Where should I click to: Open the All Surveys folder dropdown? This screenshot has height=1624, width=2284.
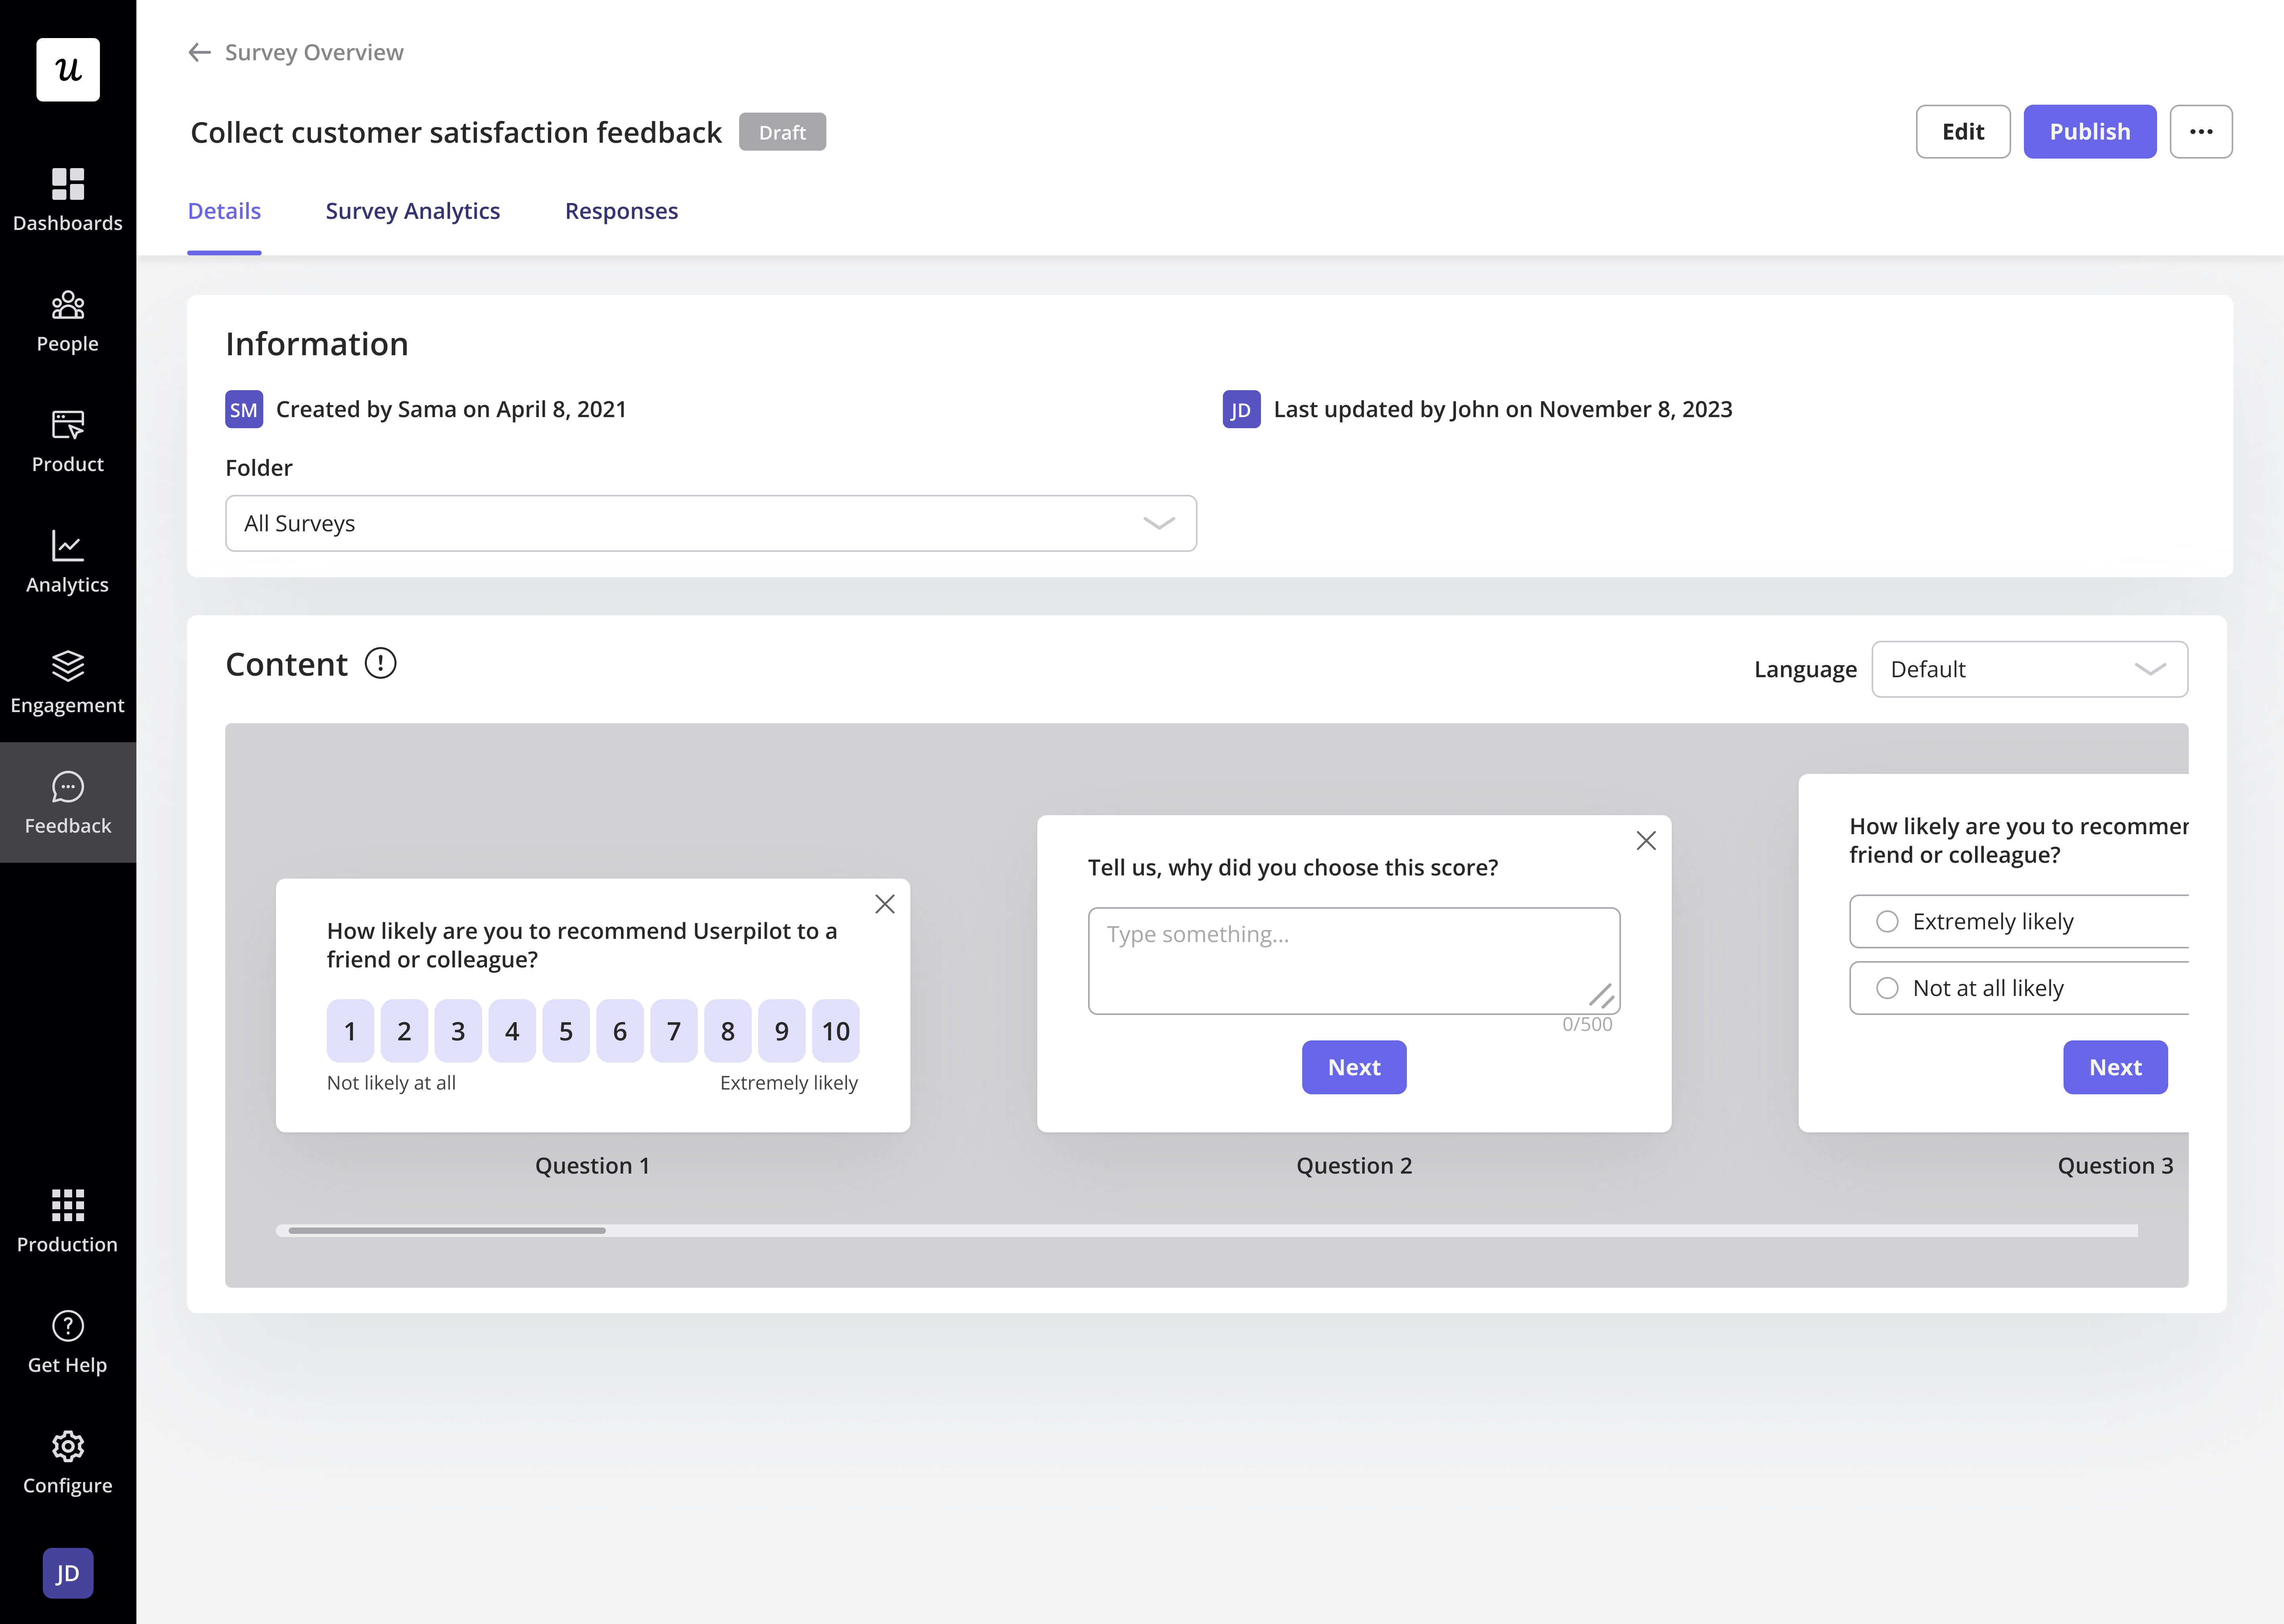pos(711,523)
